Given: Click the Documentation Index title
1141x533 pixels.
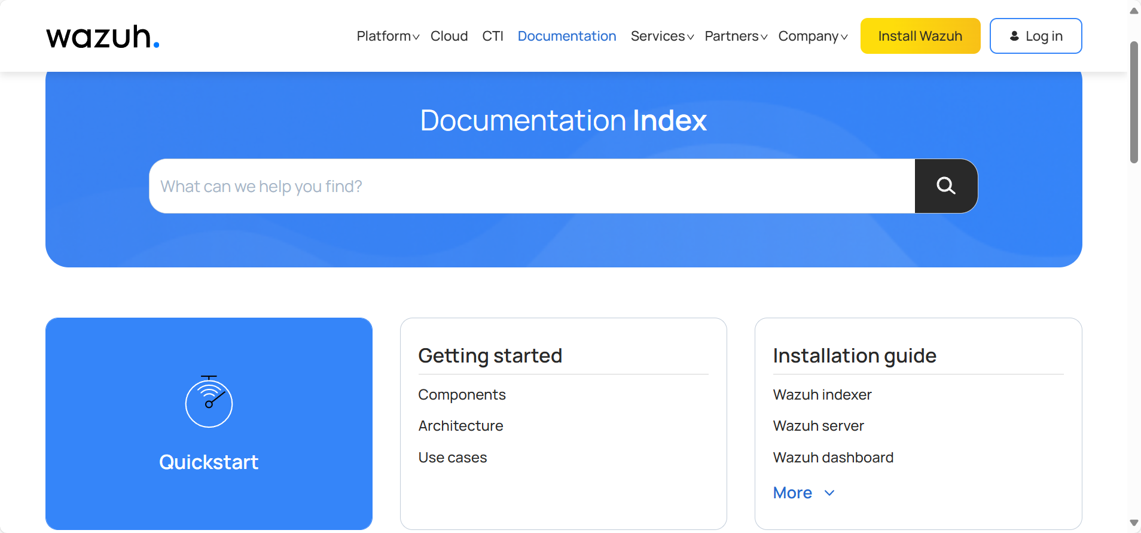Looking at the screenshot, I should (563, 120).
